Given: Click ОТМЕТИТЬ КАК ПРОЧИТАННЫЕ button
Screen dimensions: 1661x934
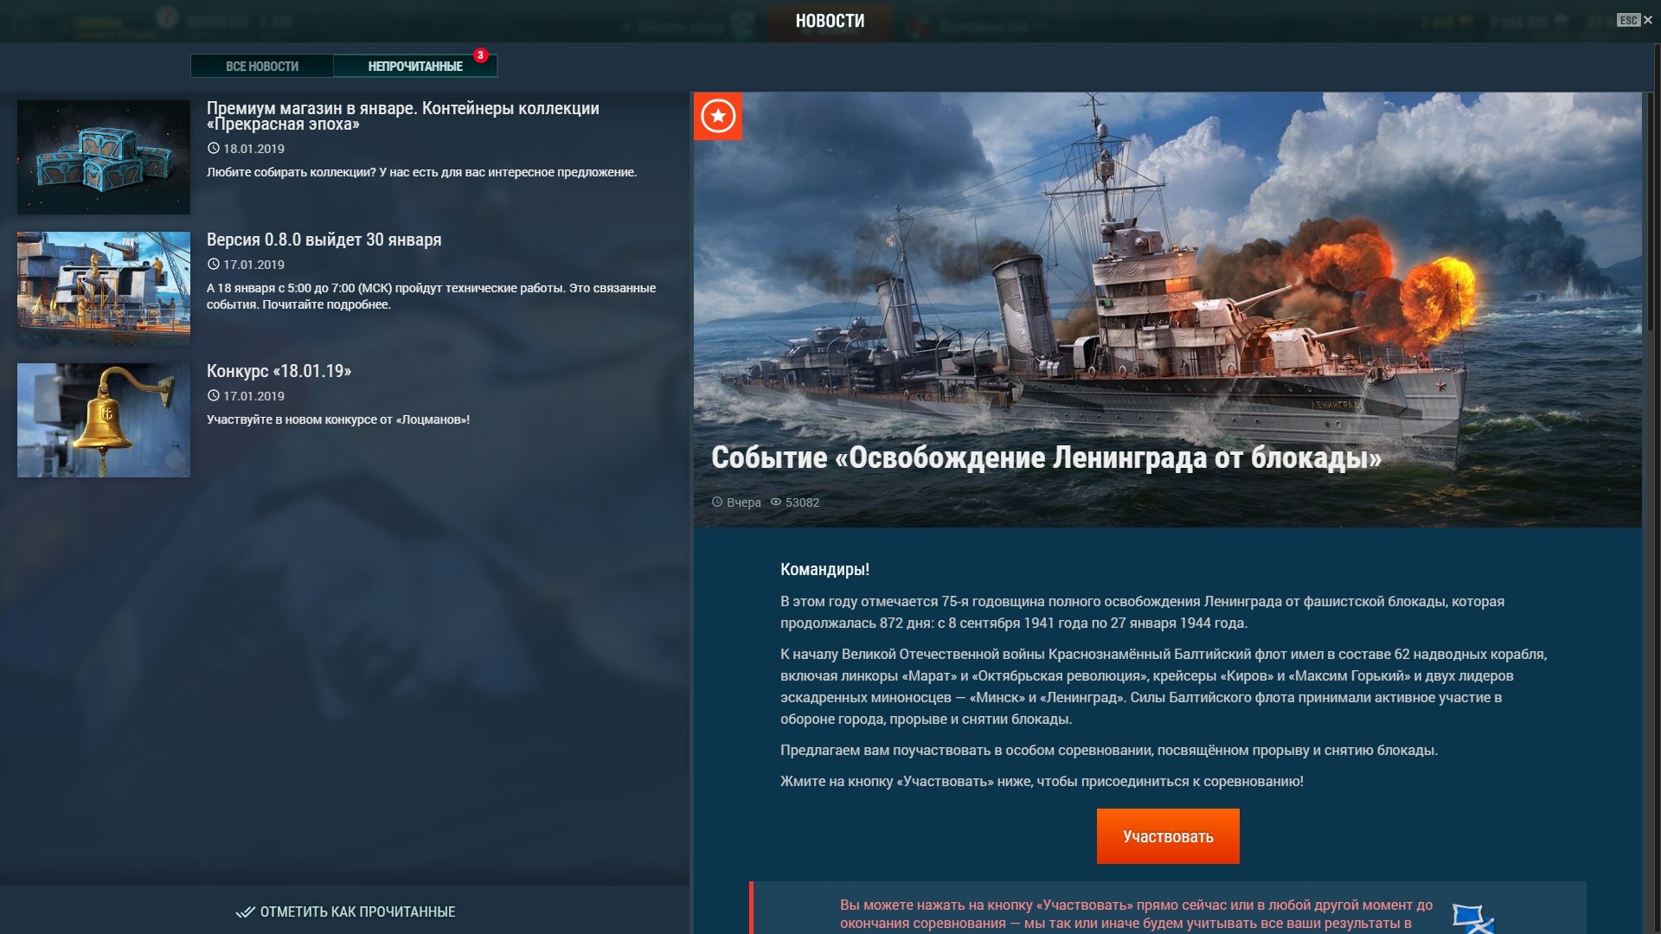Looking at the screenshot, I should (x=345, y=912).
